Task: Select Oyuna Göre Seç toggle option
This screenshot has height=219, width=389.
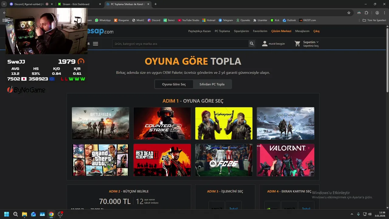Action: (x=174, y=84)
